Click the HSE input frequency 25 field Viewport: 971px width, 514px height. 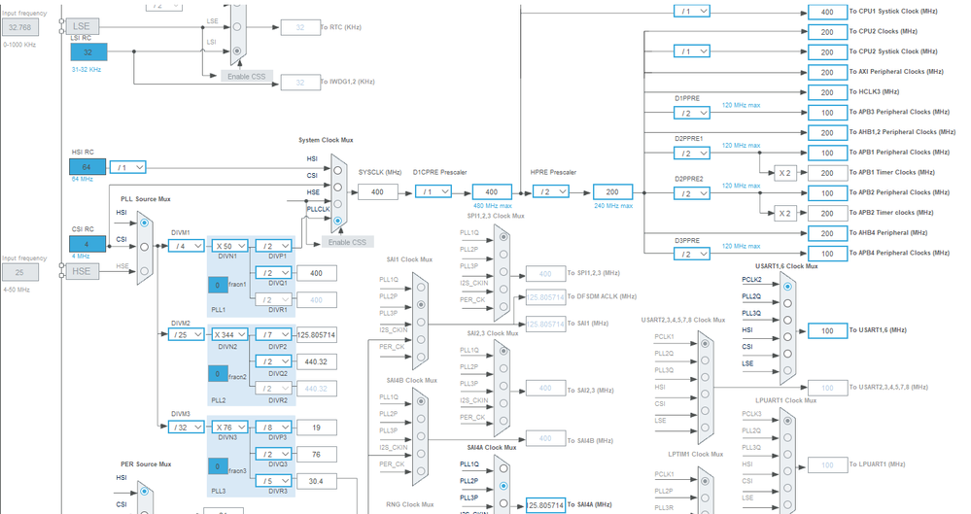[19, 272]
